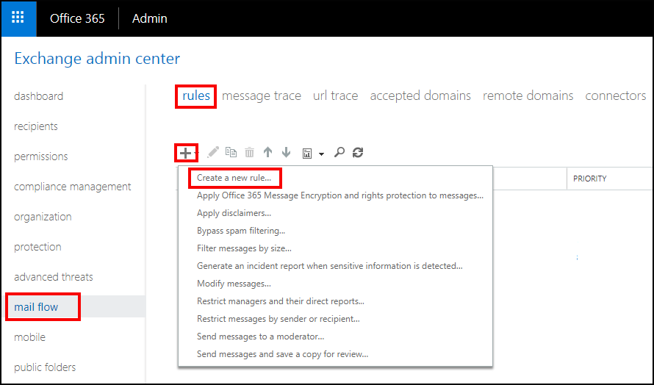Refresh the rules list
The height and width of the screenshot is (385, 654).
point(358,153)
